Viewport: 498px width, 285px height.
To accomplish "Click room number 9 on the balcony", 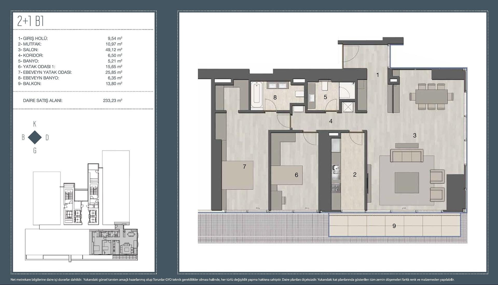I will [x=394, y=226].
